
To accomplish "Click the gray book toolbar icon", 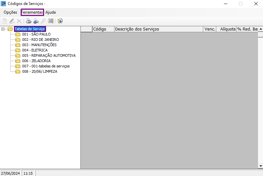I will (x=51, y=21).
